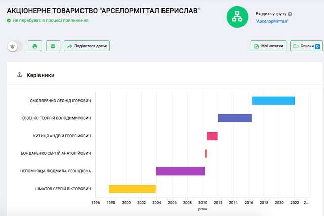Open the Списки lists button

click(x=306, y=46)
